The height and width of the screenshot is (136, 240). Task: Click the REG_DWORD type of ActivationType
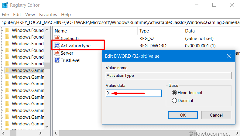click(153, 46)
